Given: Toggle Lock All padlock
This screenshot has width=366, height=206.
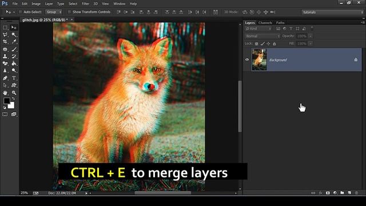Looking at the screenshot, I should coord(274,43).
